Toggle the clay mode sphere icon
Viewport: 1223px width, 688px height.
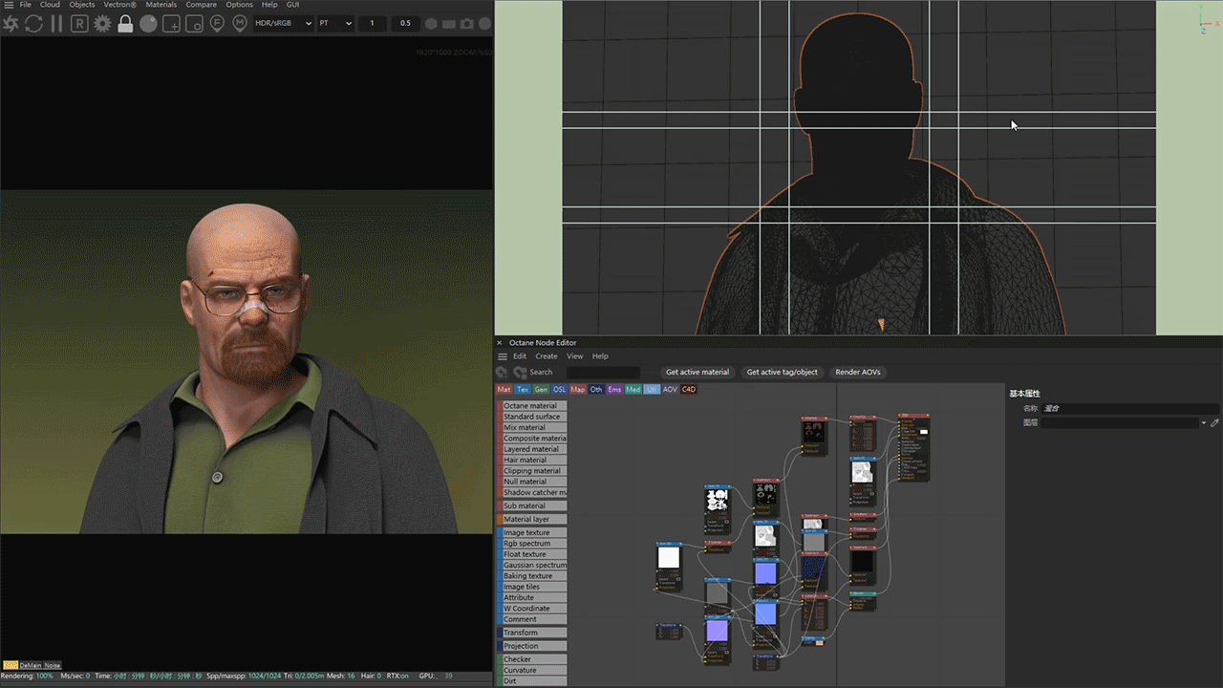148,23
